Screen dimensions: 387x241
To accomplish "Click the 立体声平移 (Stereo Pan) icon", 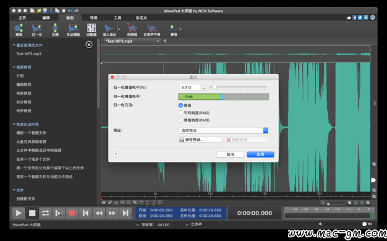I will click(152, 30).
